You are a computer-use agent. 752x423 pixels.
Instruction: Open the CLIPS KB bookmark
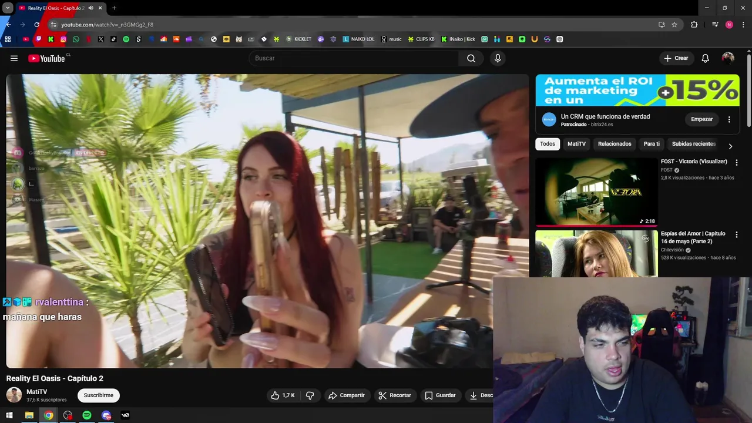[421, 39]
